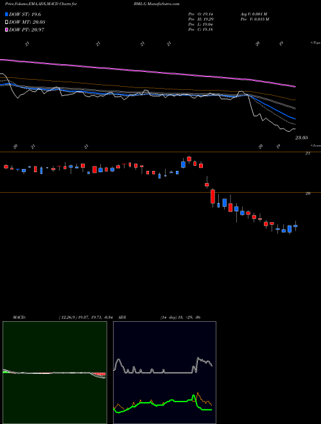The width and height of the screenshot is (321, 424).
Task: Click the 20 price axis label
Action: pyautogui.click(x=308, y=193)
